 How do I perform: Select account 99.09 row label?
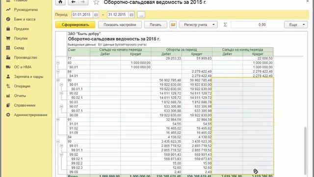click(74, 172)
